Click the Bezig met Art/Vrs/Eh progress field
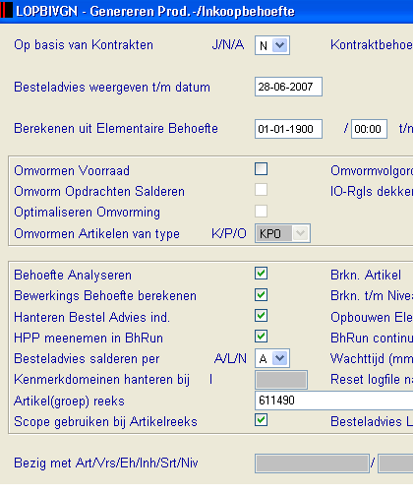Screen dimensions: 415x494 pos(312,463)
